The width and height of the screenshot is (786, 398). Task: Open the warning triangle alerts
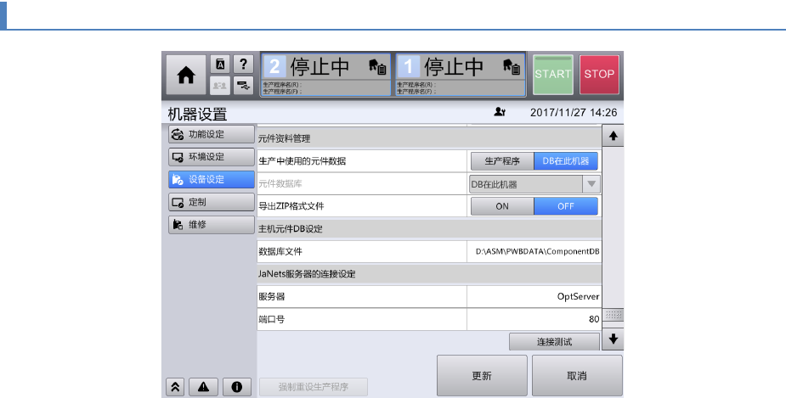coord(204,386)
